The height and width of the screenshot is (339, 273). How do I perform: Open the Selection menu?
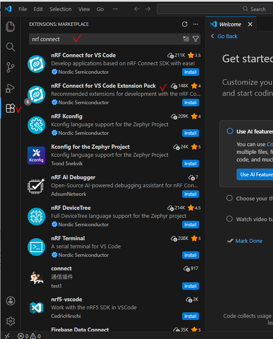pos(60,9)
